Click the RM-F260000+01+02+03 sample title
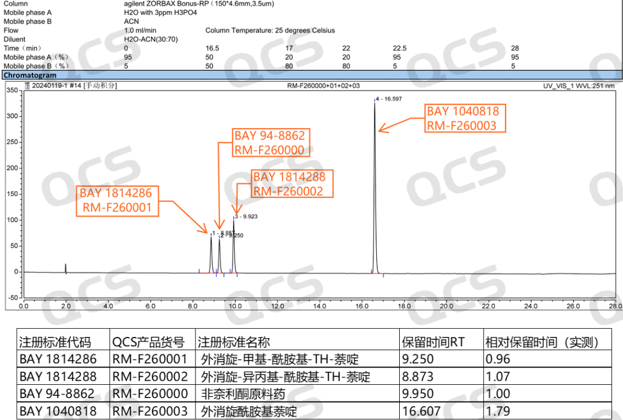 tap(323, 86)
